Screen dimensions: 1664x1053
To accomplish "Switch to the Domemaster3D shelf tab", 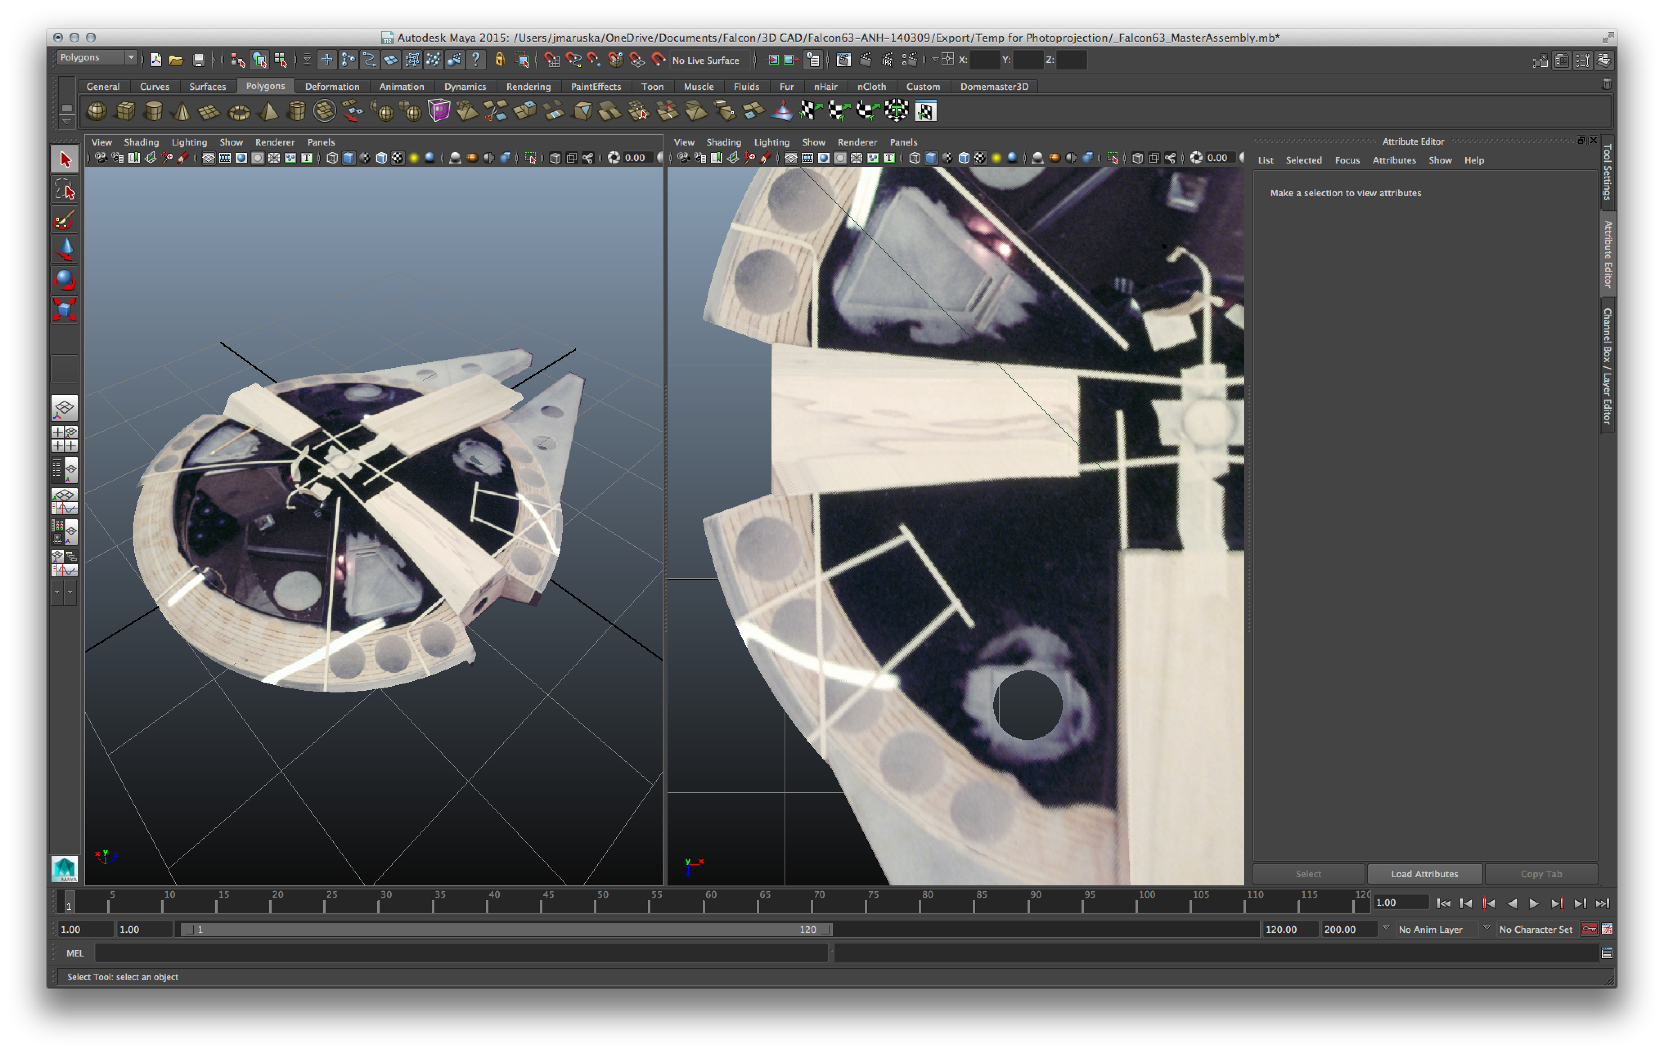I will 994,87.
